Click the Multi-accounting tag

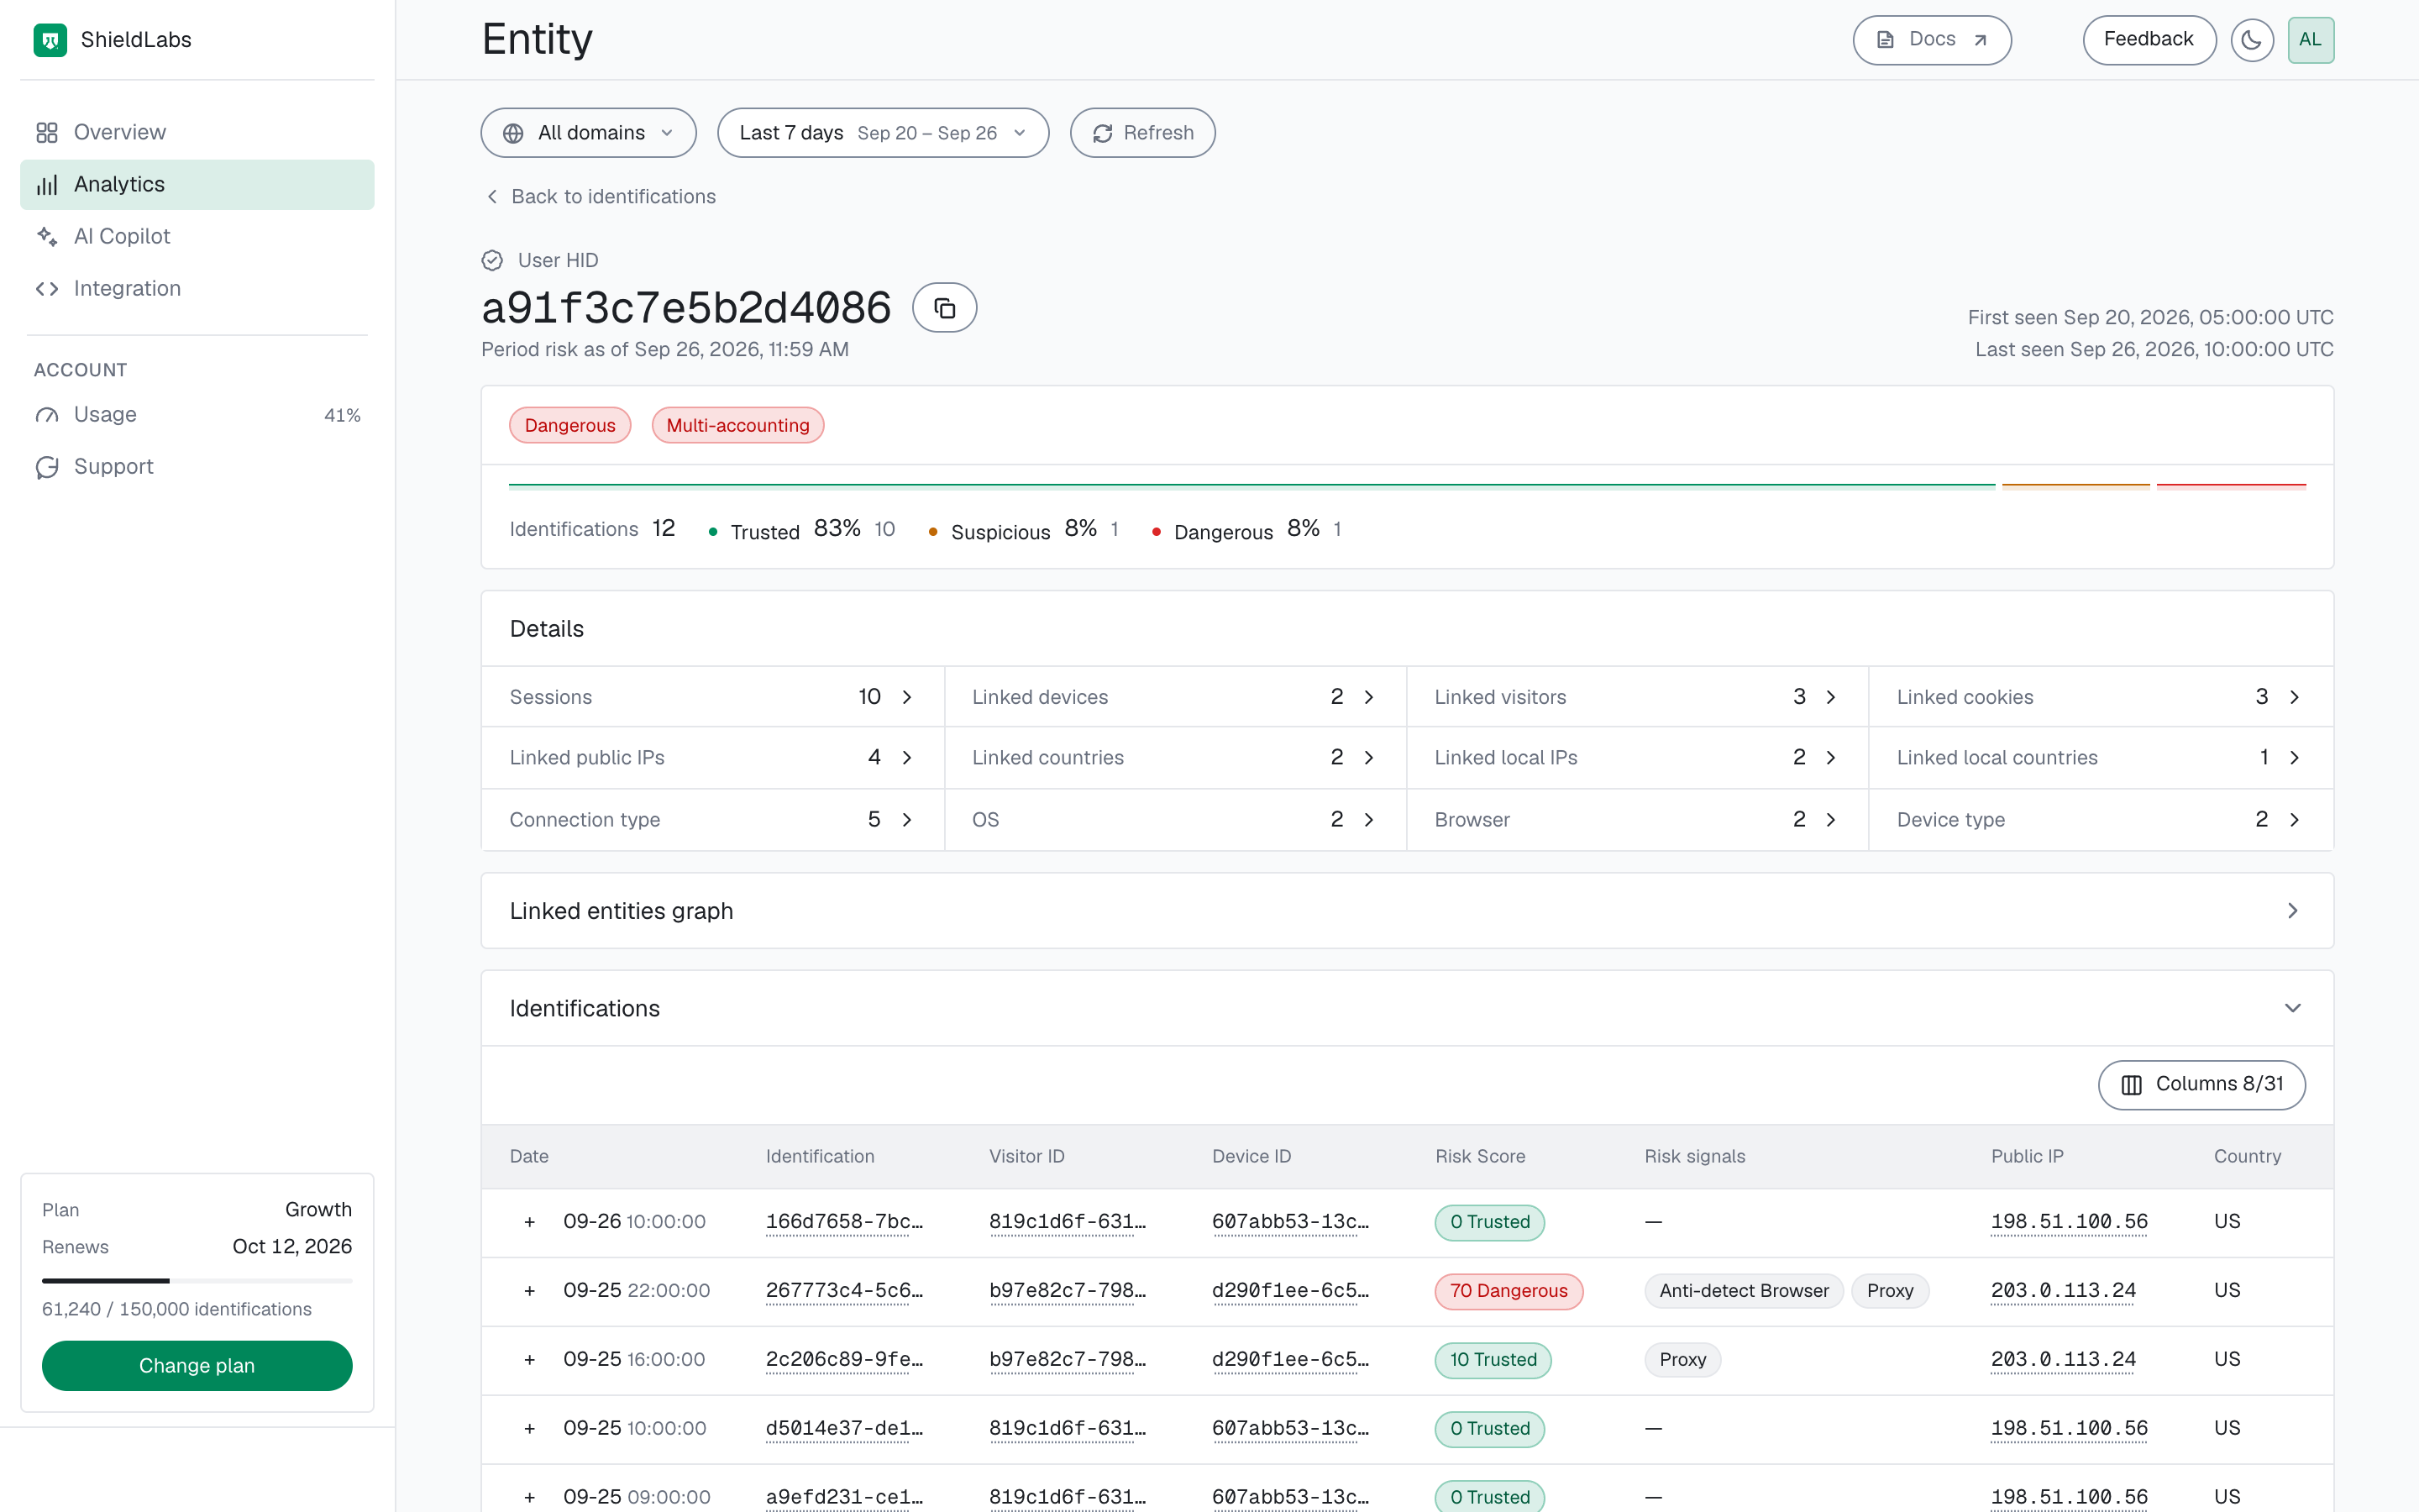click(737, 425)
